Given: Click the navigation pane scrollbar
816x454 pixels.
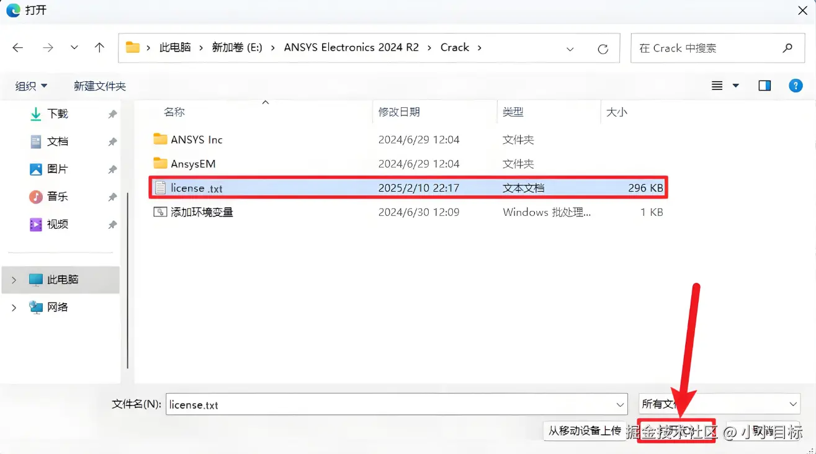Looking at the screenshot, I should pyautogui.click(x=128, y=279).
